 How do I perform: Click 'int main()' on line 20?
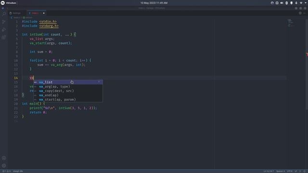pyautogui.click(x=31, y=104)
